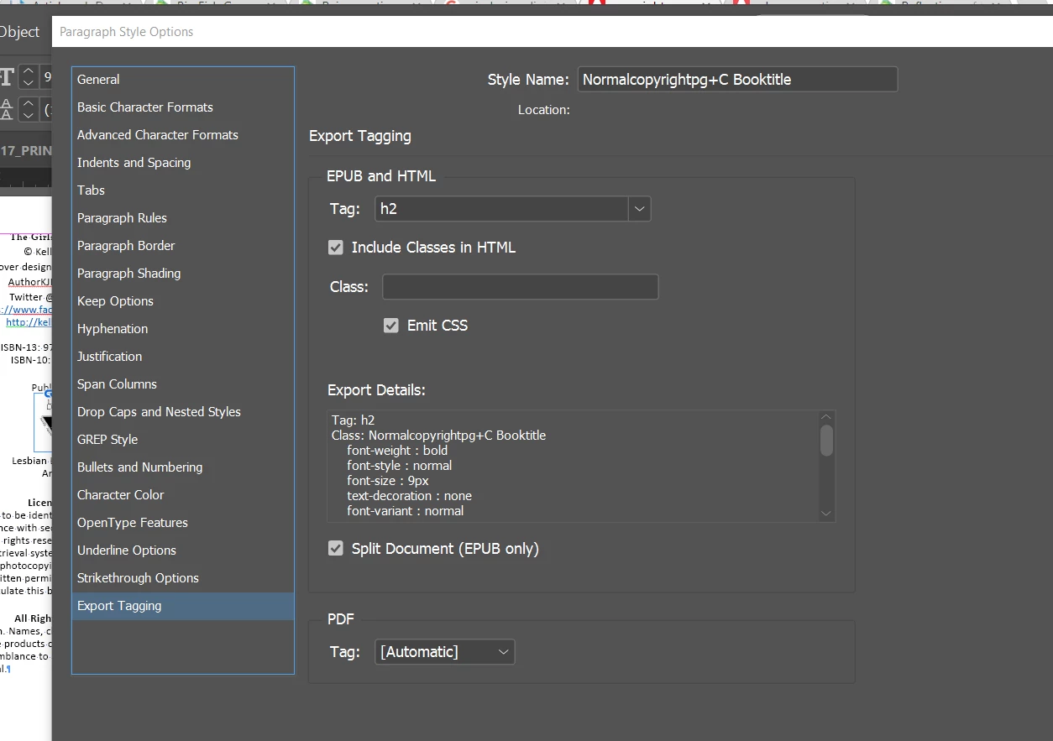Viewport: 1053px width, 741px height.
Task: Open Hyphenation category
Action: point(183,329)
